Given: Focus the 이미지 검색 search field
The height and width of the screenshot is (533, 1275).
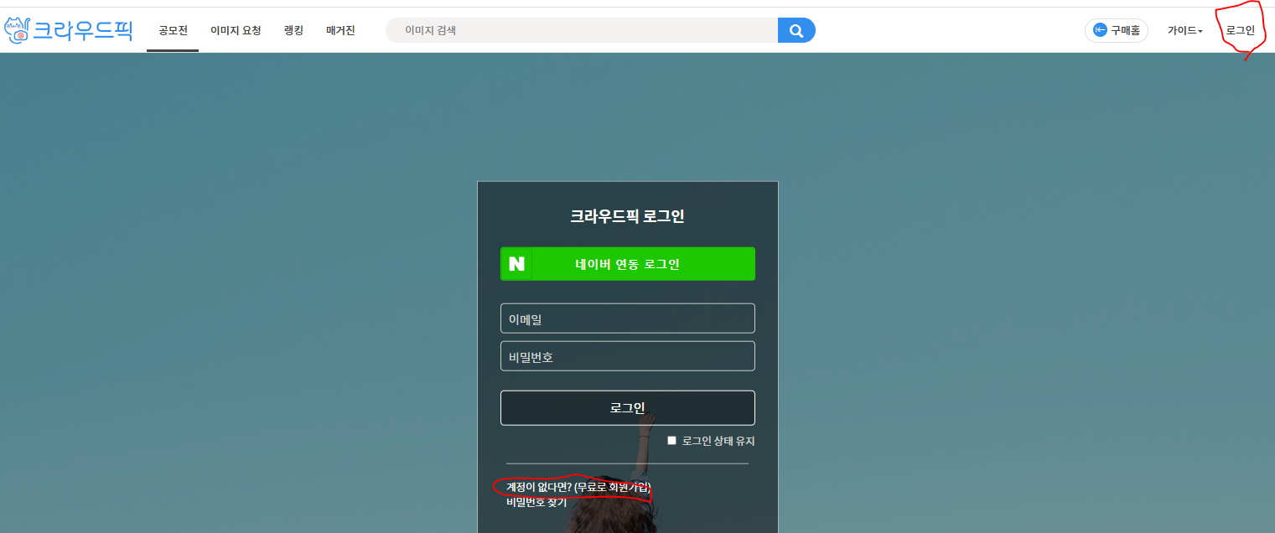Looking at the screenshot, I should tap(582, 31).
